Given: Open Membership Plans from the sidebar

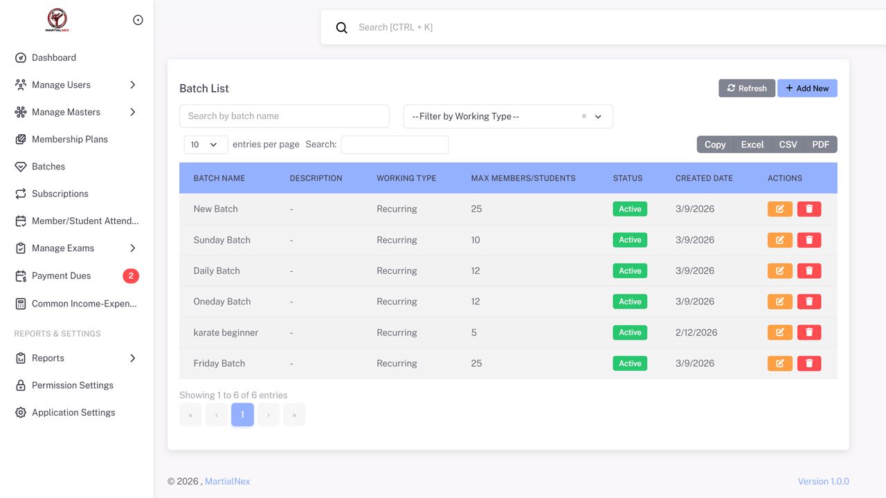Looking at the screenshot, I should 69,139.
